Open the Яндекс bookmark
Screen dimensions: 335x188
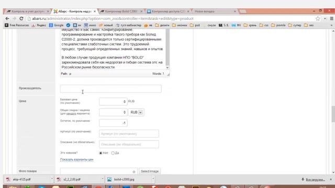tap(39, 25)
